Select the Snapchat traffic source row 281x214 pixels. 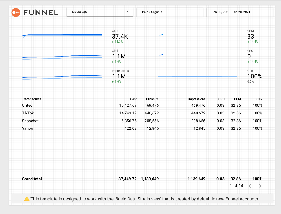pos(142,121)
